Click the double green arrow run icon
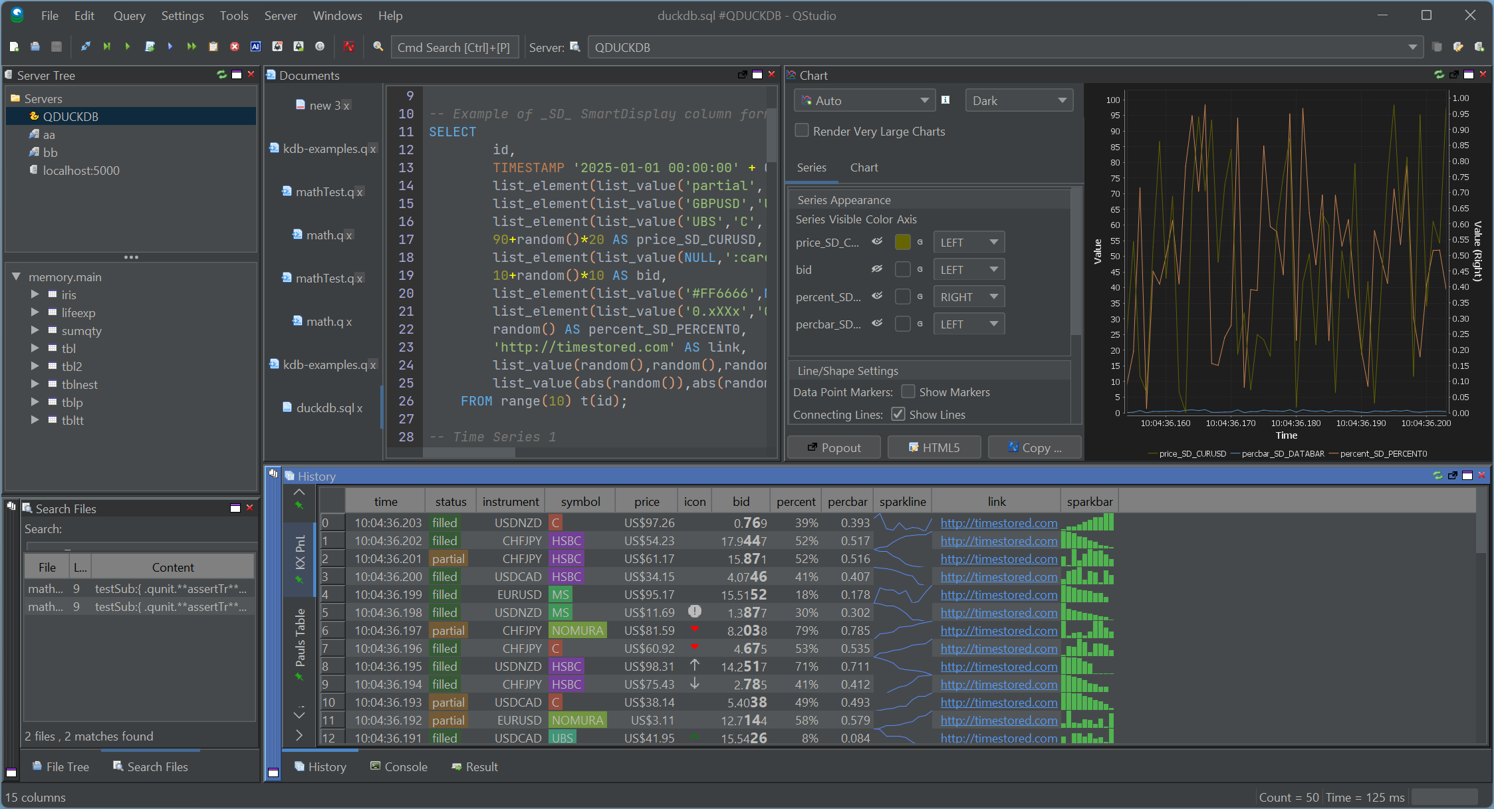The width and height of the screenshot is (1494, 809). point(191,47)
